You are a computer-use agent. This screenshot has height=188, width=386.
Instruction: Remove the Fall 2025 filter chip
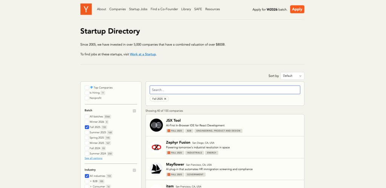click(165, 99)
